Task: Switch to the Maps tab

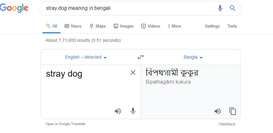Action: coord(98,26)
